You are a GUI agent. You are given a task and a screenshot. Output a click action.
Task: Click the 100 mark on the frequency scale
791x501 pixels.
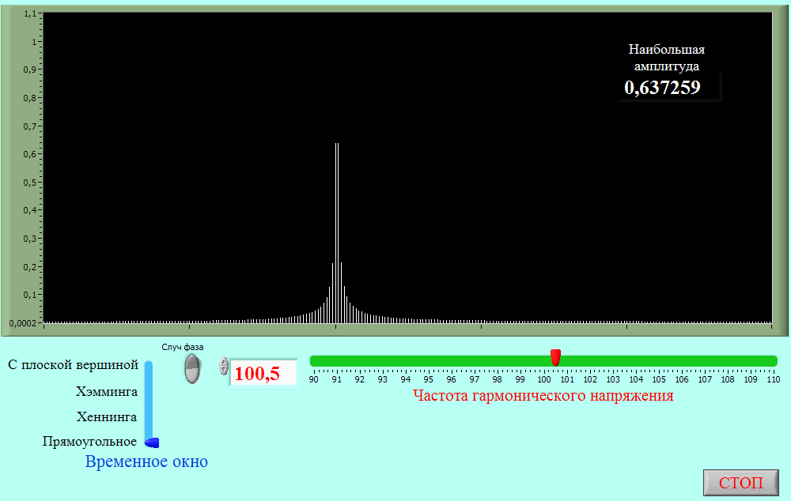pyautogui.click(x=544, y=379)
